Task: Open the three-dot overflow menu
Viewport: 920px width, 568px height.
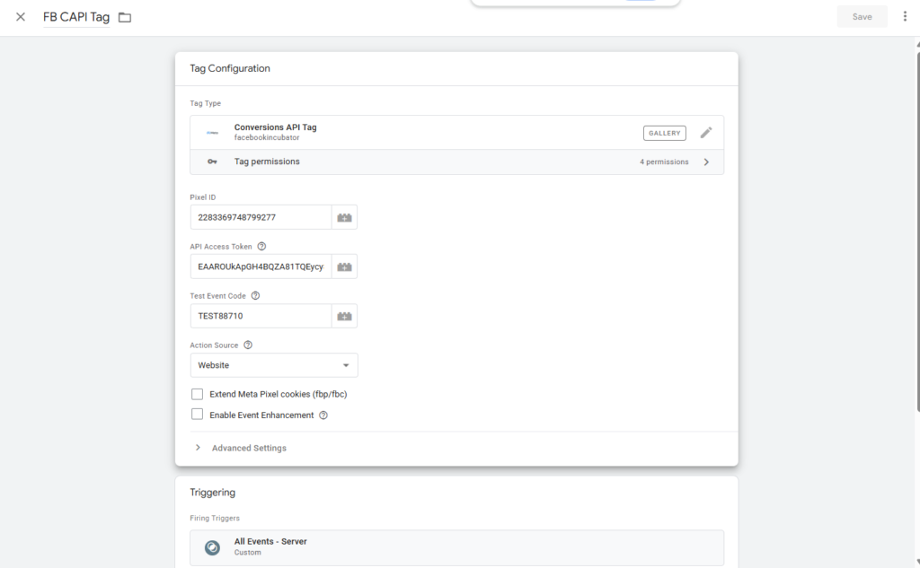Action: (905, 16)
